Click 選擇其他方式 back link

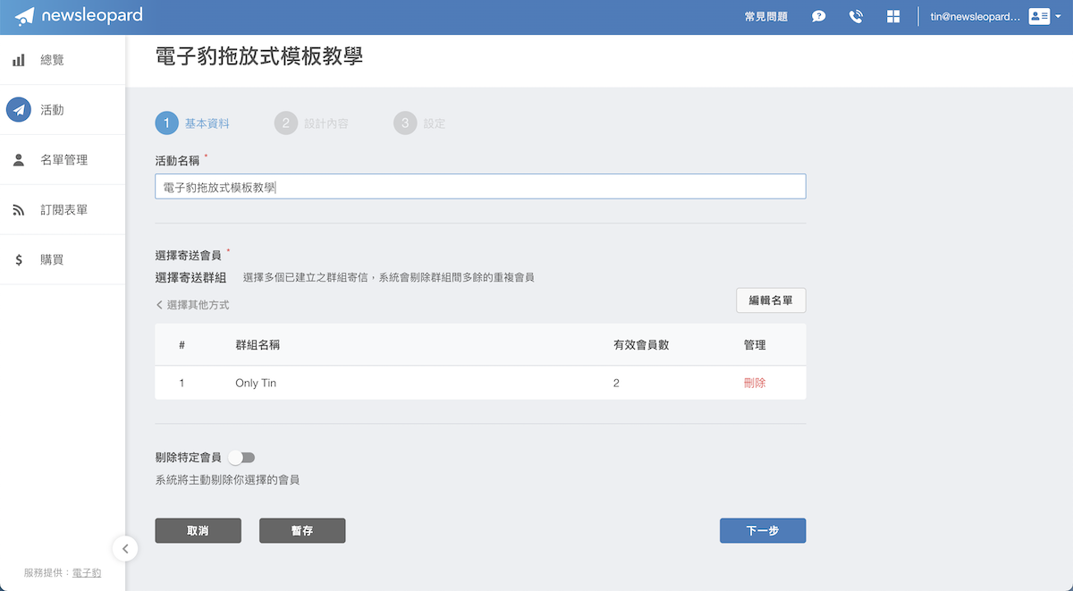pyautogui.click(x=192, y=305)
